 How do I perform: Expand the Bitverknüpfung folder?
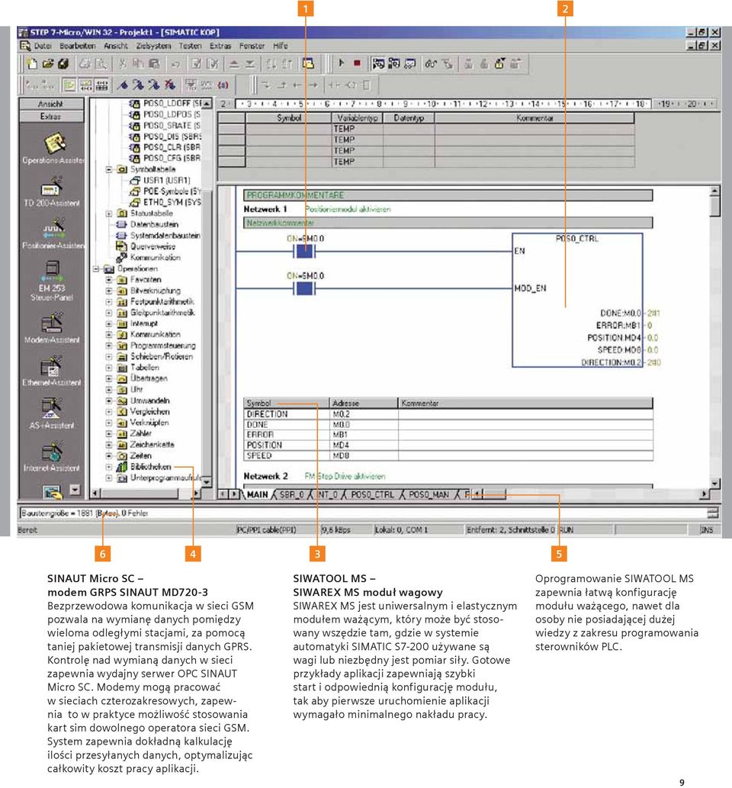(x=108, y=291)
